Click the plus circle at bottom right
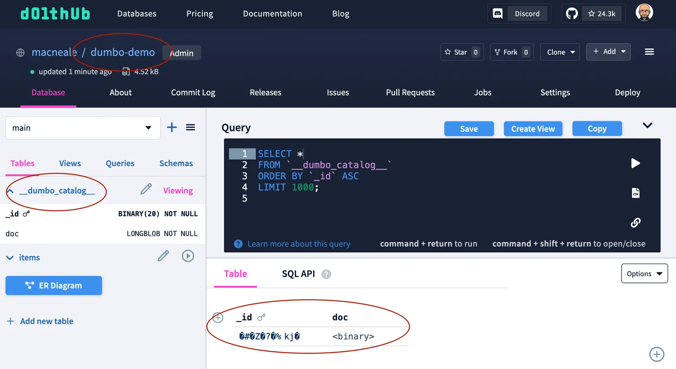Viewport: 676px width, 369px height. (x=657, y=354)
